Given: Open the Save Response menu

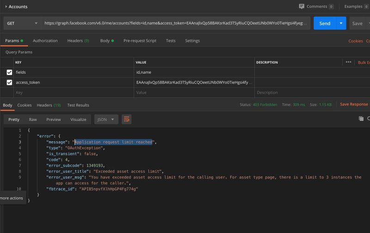Looking at the screenshot, I should [354, 104].
